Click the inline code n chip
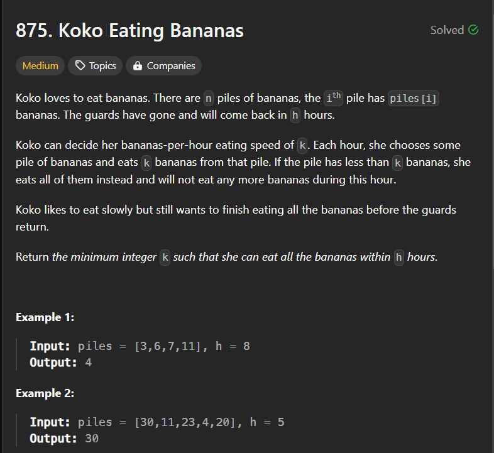Viewport: 494px width, 453px height. click(x=208, y=98)
